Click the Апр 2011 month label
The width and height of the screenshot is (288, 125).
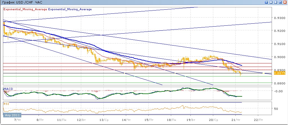point(12,115)
